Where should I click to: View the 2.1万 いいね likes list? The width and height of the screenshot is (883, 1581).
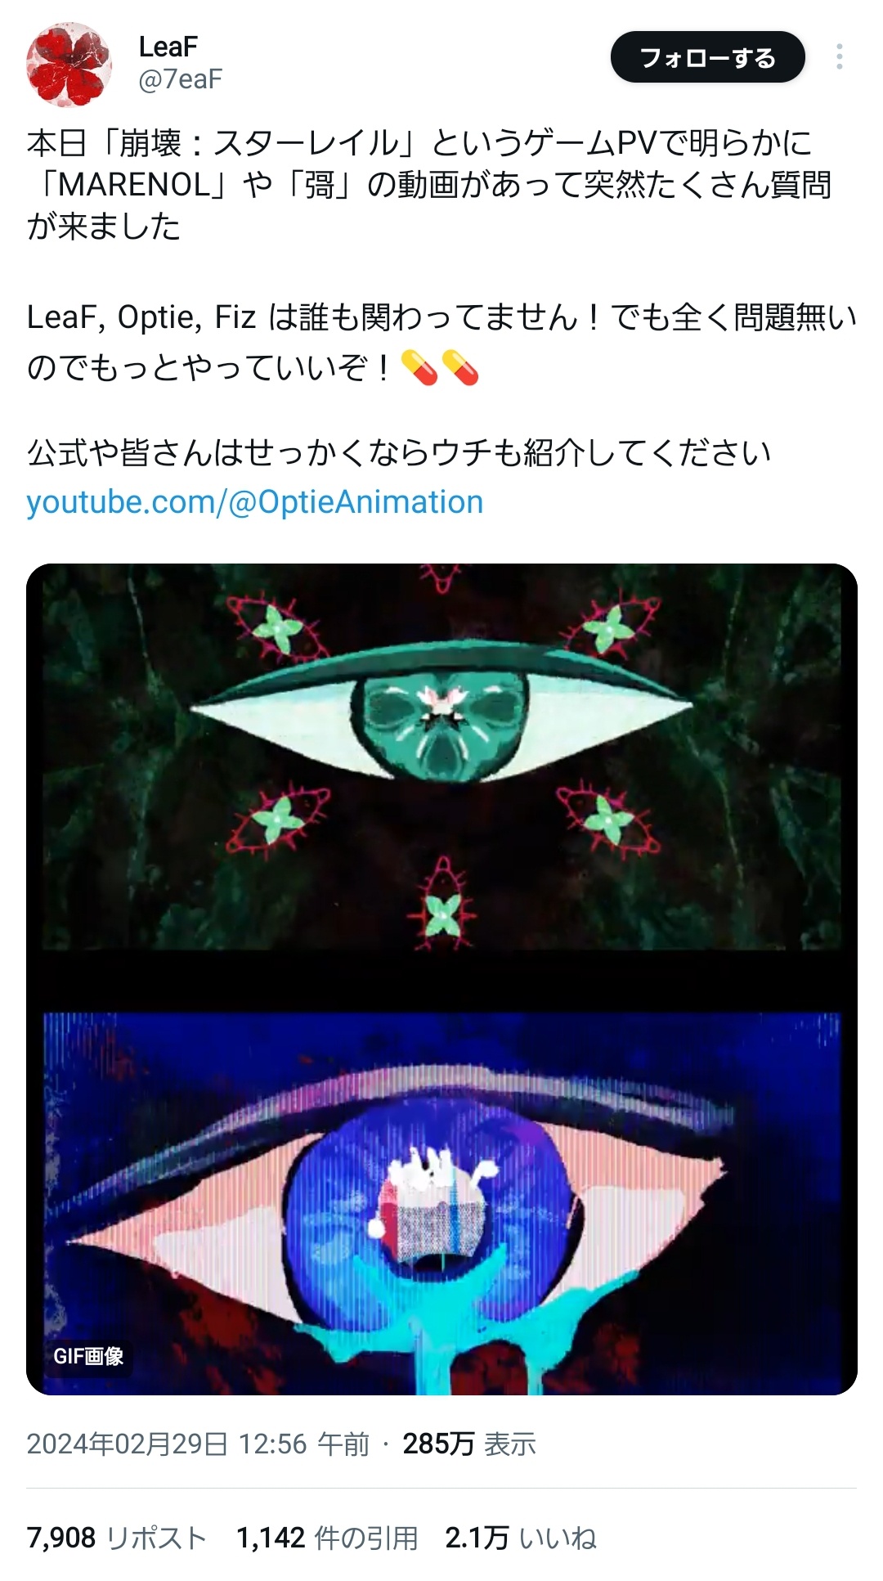coord(521,1538)
